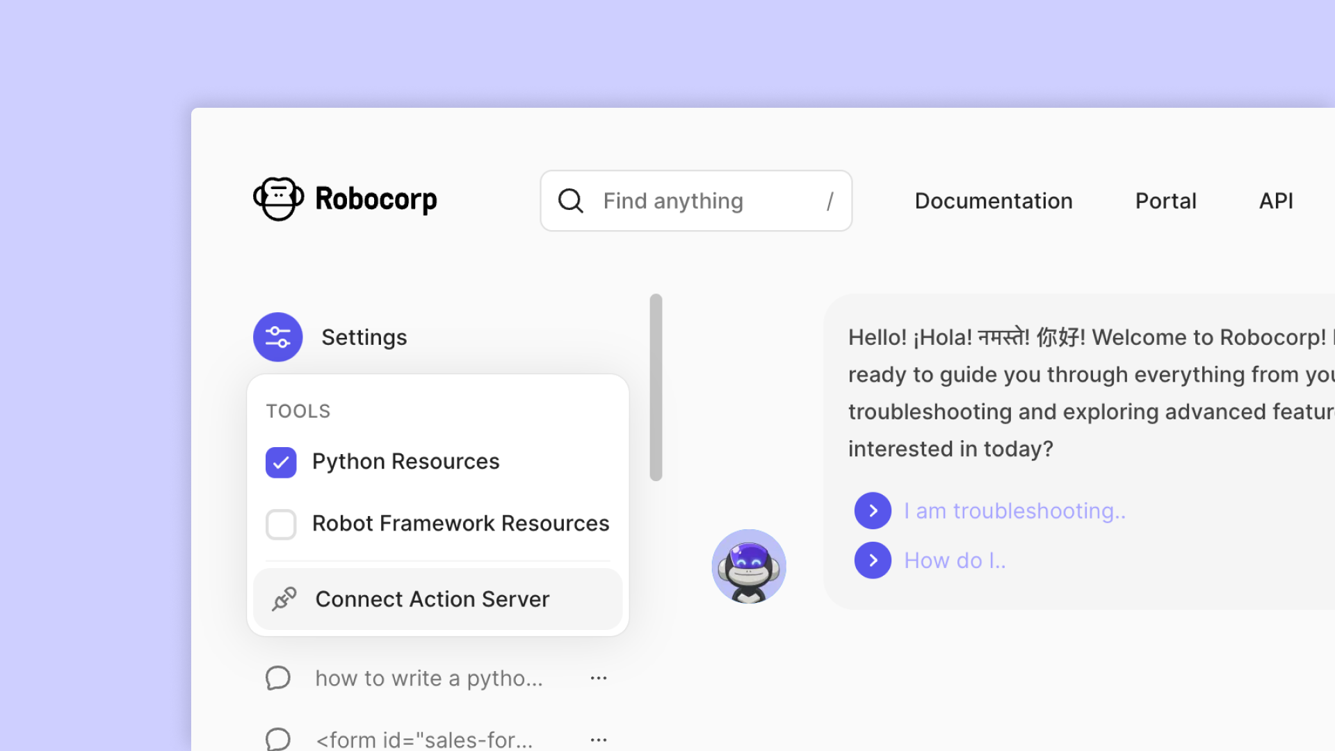
Task: Open the Settings label
Action: point(364,337)
